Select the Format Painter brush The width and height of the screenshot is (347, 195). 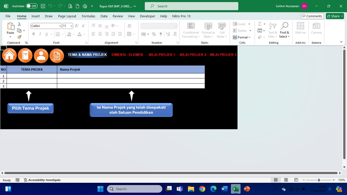click(x=20, y=37)
